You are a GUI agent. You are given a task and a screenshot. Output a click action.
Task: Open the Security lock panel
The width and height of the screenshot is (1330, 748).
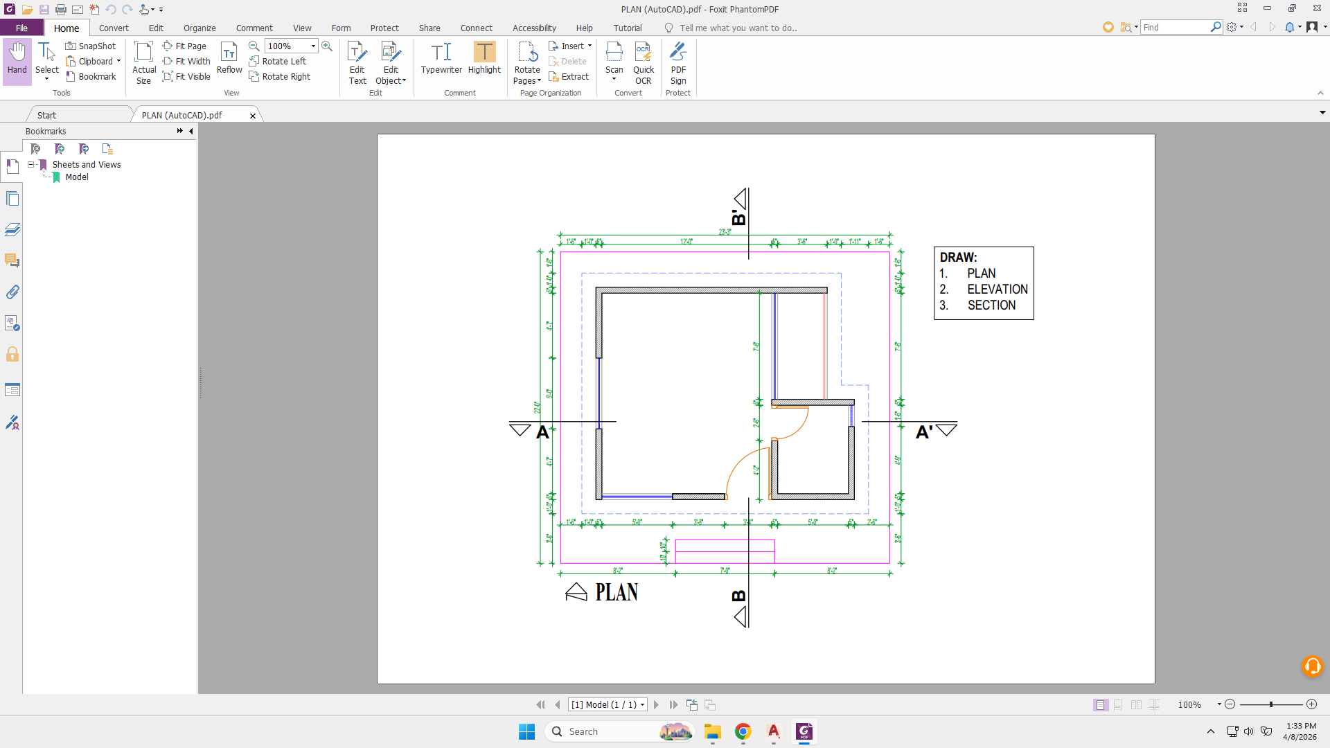[12, 355]
